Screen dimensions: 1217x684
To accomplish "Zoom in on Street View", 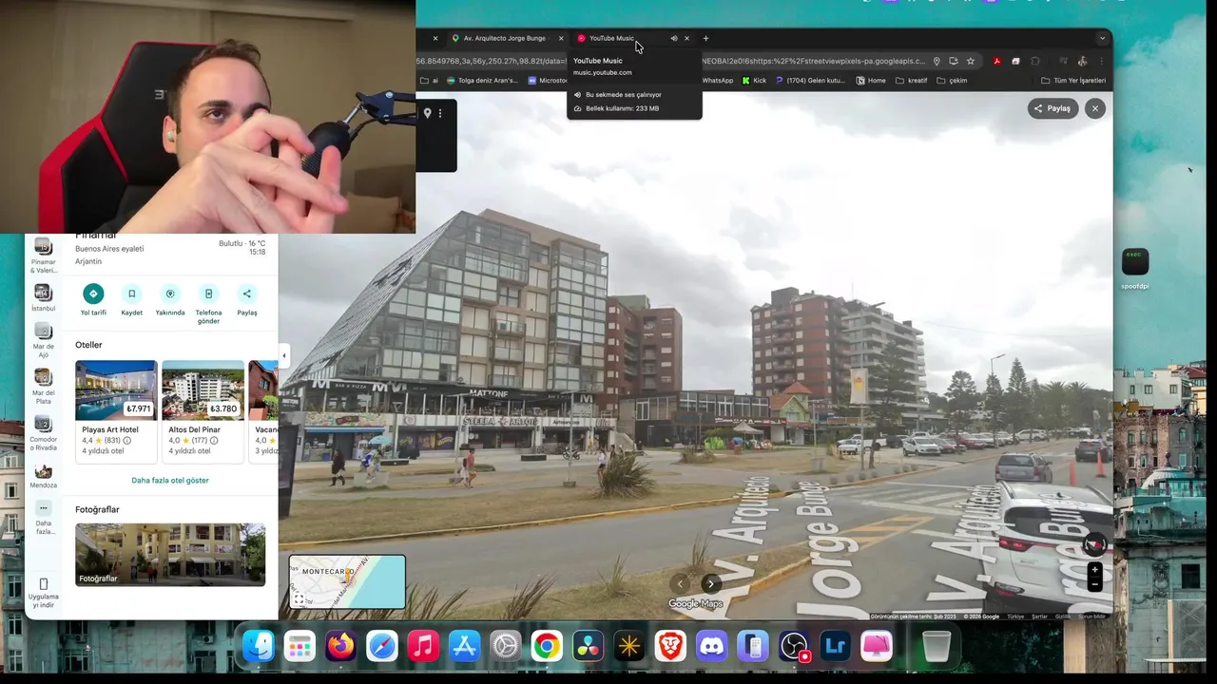I will click(x=1095, y=570).
